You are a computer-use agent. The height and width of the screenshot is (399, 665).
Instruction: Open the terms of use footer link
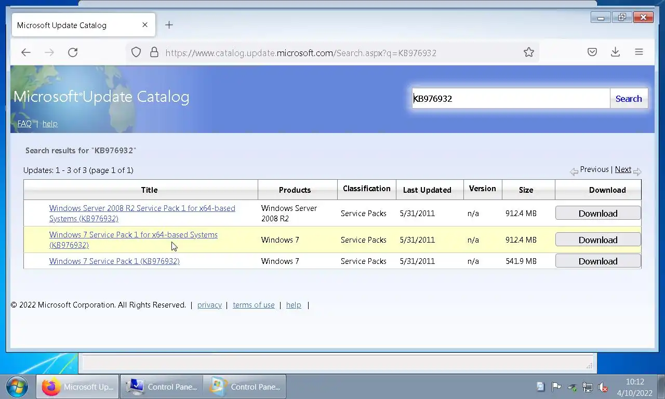point(254,305)
